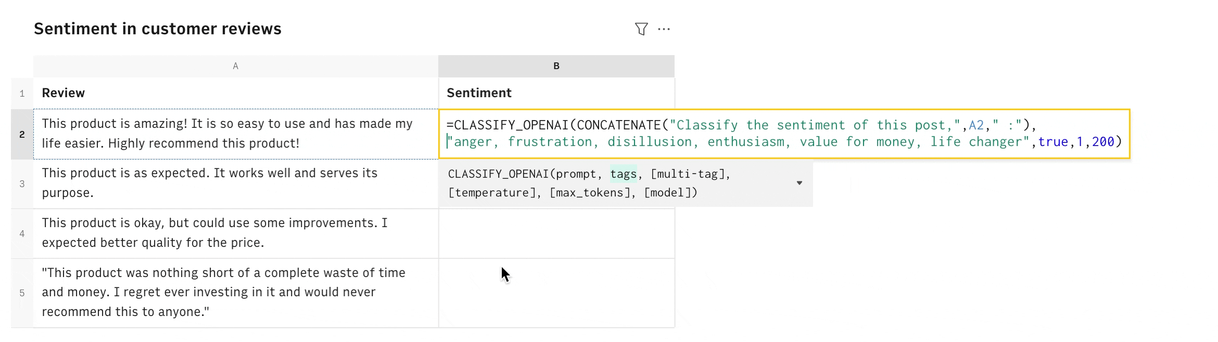Open the three-dot more options menu
This screenshot has width=1218, height=342.
click(664, 29)
